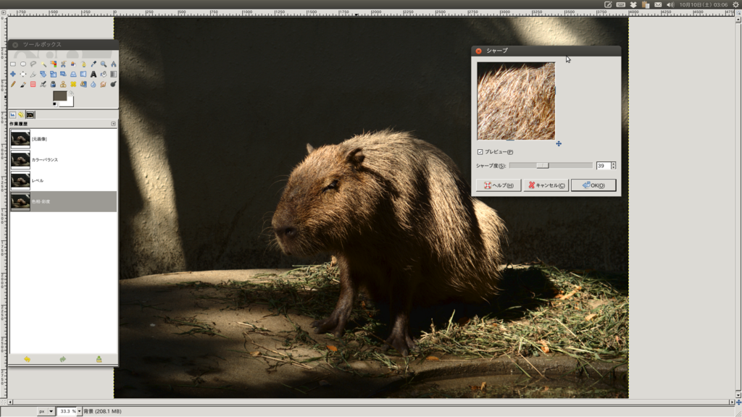Select the Paths tool
The height and width of the screenshot is (417, 742).
(83, 64)
